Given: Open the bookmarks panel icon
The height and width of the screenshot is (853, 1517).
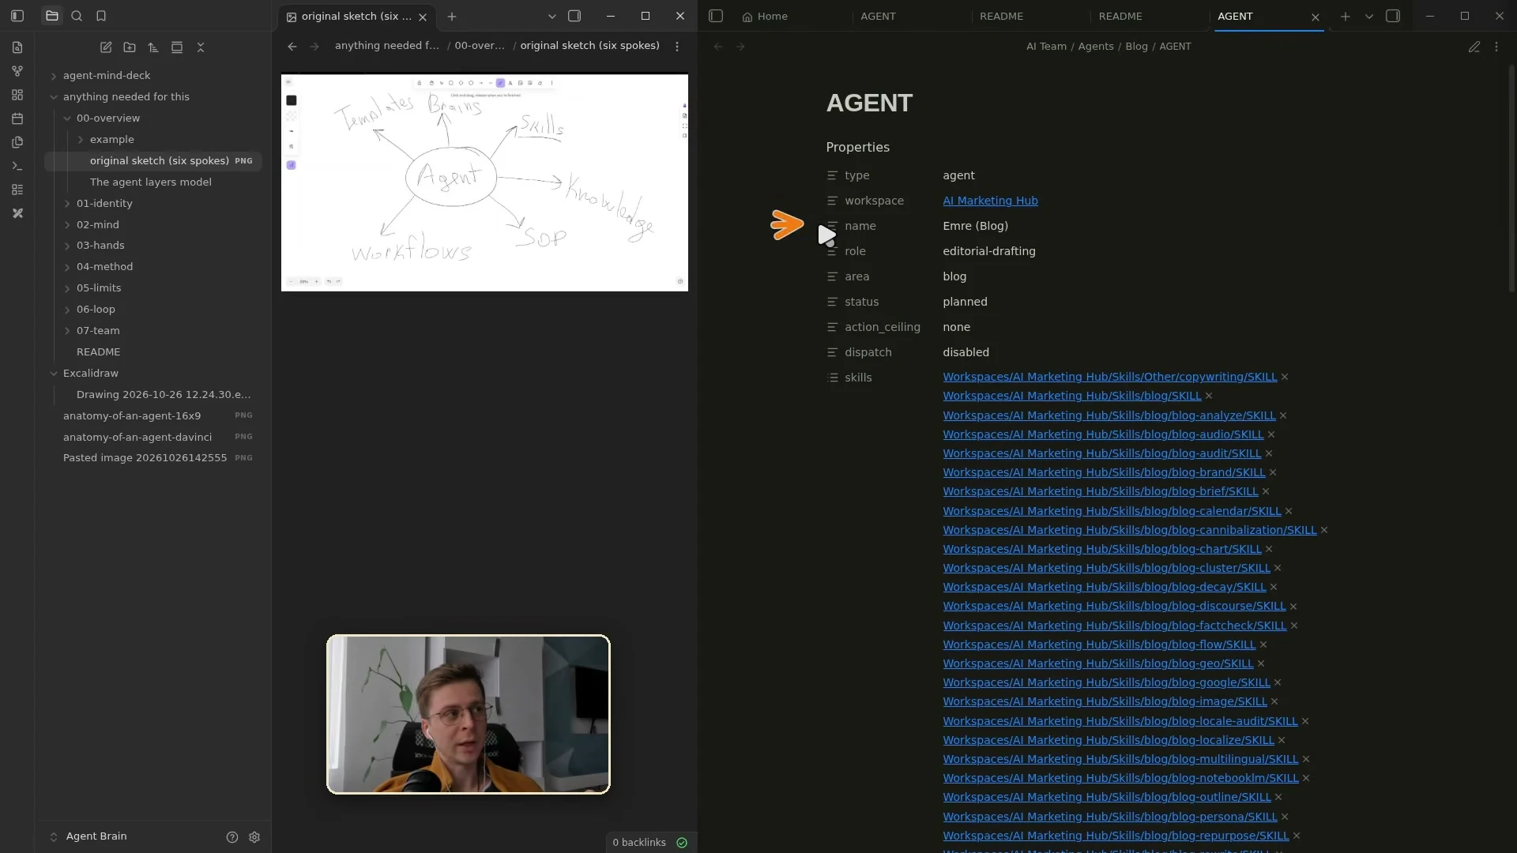Looking at the screenshot, I should pyautogui.click(x=101, y=16).
